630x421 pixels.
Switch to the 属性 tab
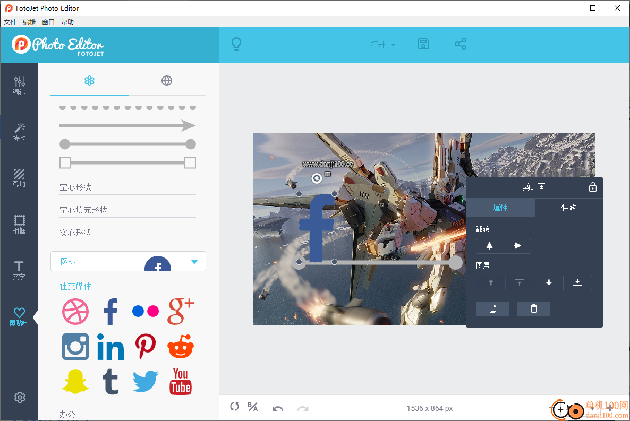(500, 208)
